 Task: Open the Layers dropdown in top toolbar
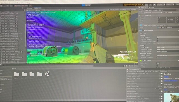[x=170, y=4]
